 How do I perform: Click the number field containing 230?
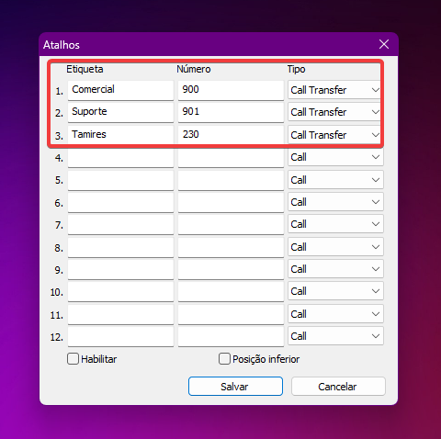[x=231, y=135]
